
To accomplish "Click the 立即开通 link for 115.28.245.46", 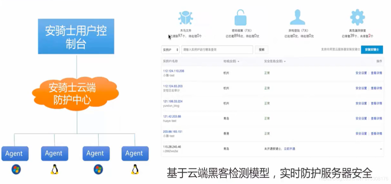I will 290,149.
